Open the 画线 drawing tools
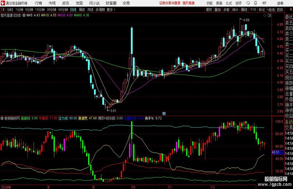 click(244, 10)
